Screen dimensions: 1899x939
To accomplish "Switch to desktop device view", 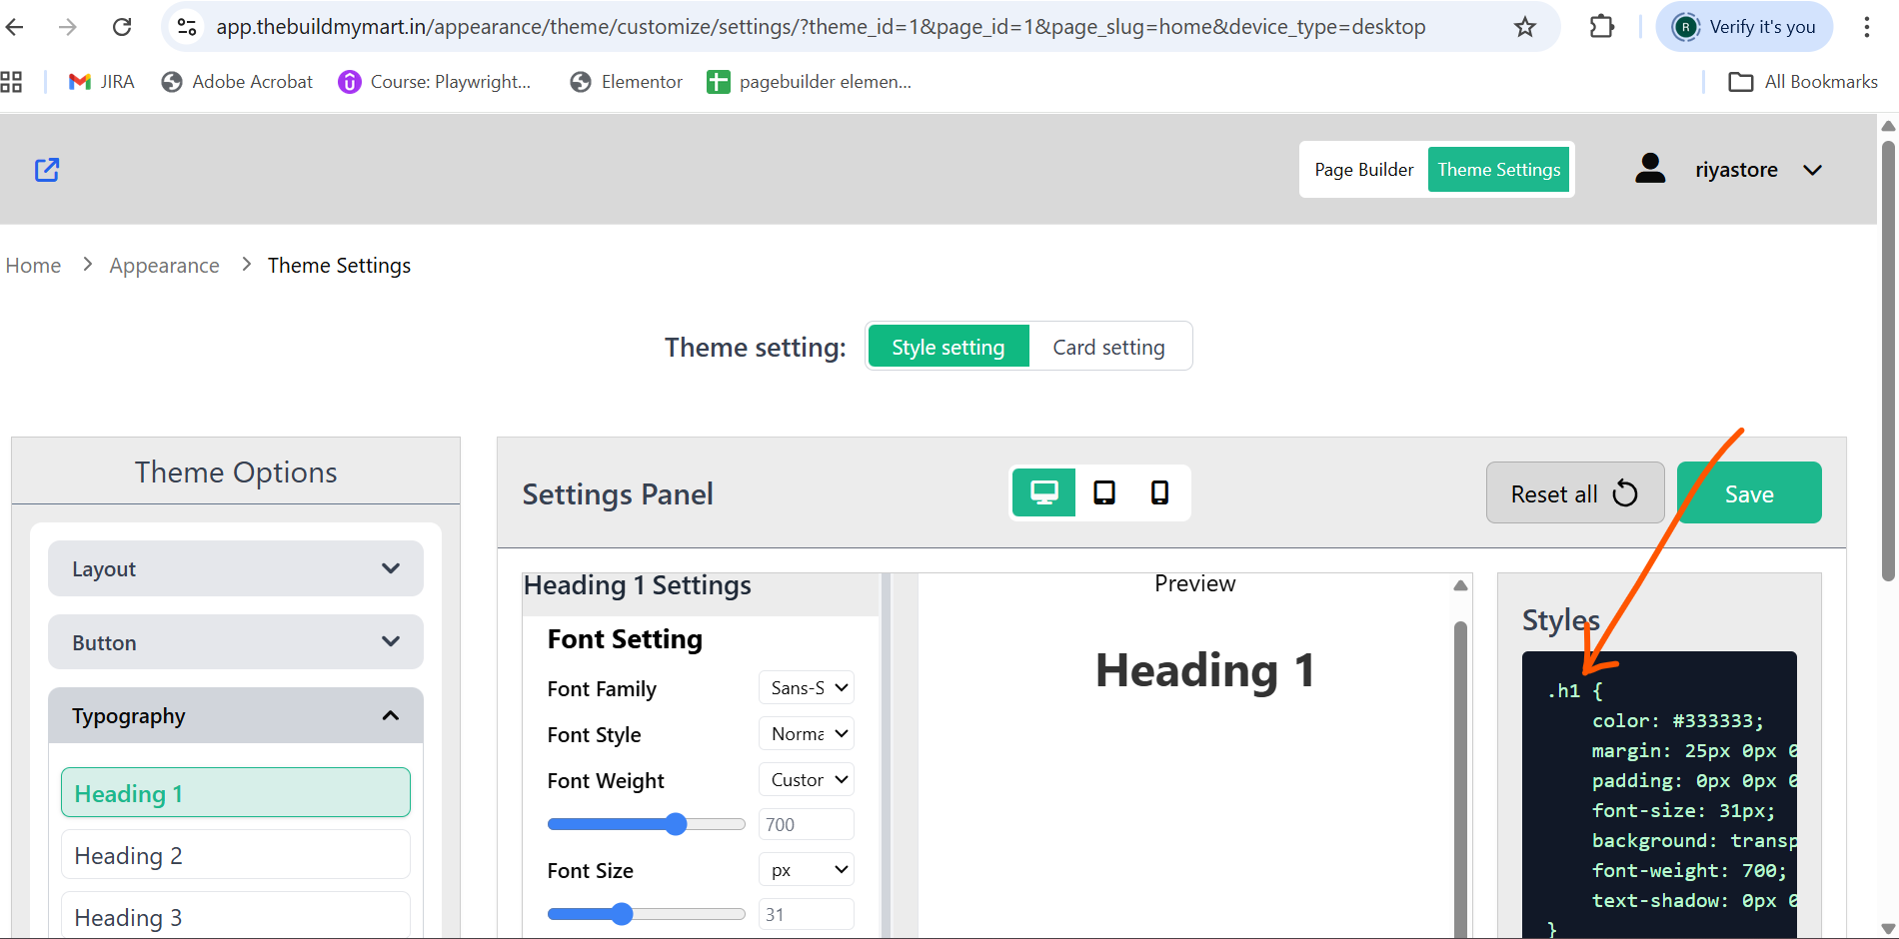I will (1044, 492).
